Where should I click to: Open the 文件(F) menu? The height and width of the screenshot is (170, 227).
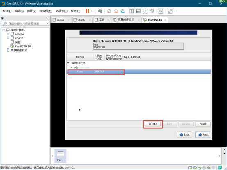(x=7, y=11)
